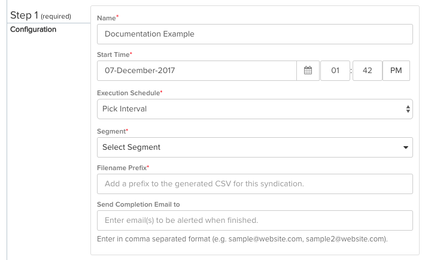Click the Name field containing Documentation Example
Image resolution: width=428 pixels, height=260 pixels.
pyautogui.click(x=254, y=34)
